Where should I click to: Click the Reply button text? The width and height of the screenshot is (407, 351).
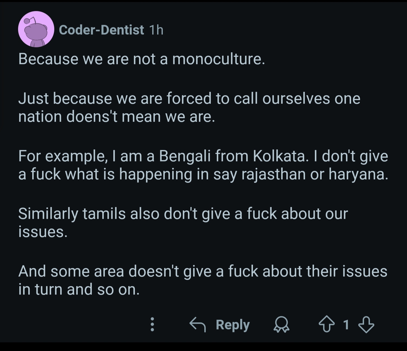(233, 324)
